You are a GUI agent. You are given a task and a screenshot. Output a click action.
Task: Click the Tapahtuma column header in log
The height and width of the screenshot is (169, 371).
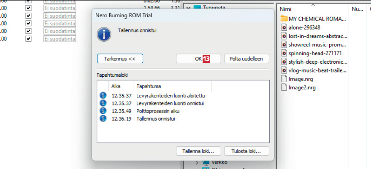[146, 86]
